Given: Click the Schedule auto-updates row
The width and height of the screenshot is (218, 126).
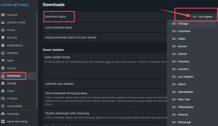Looking at the screenshot, I should (x=105, y=84).
